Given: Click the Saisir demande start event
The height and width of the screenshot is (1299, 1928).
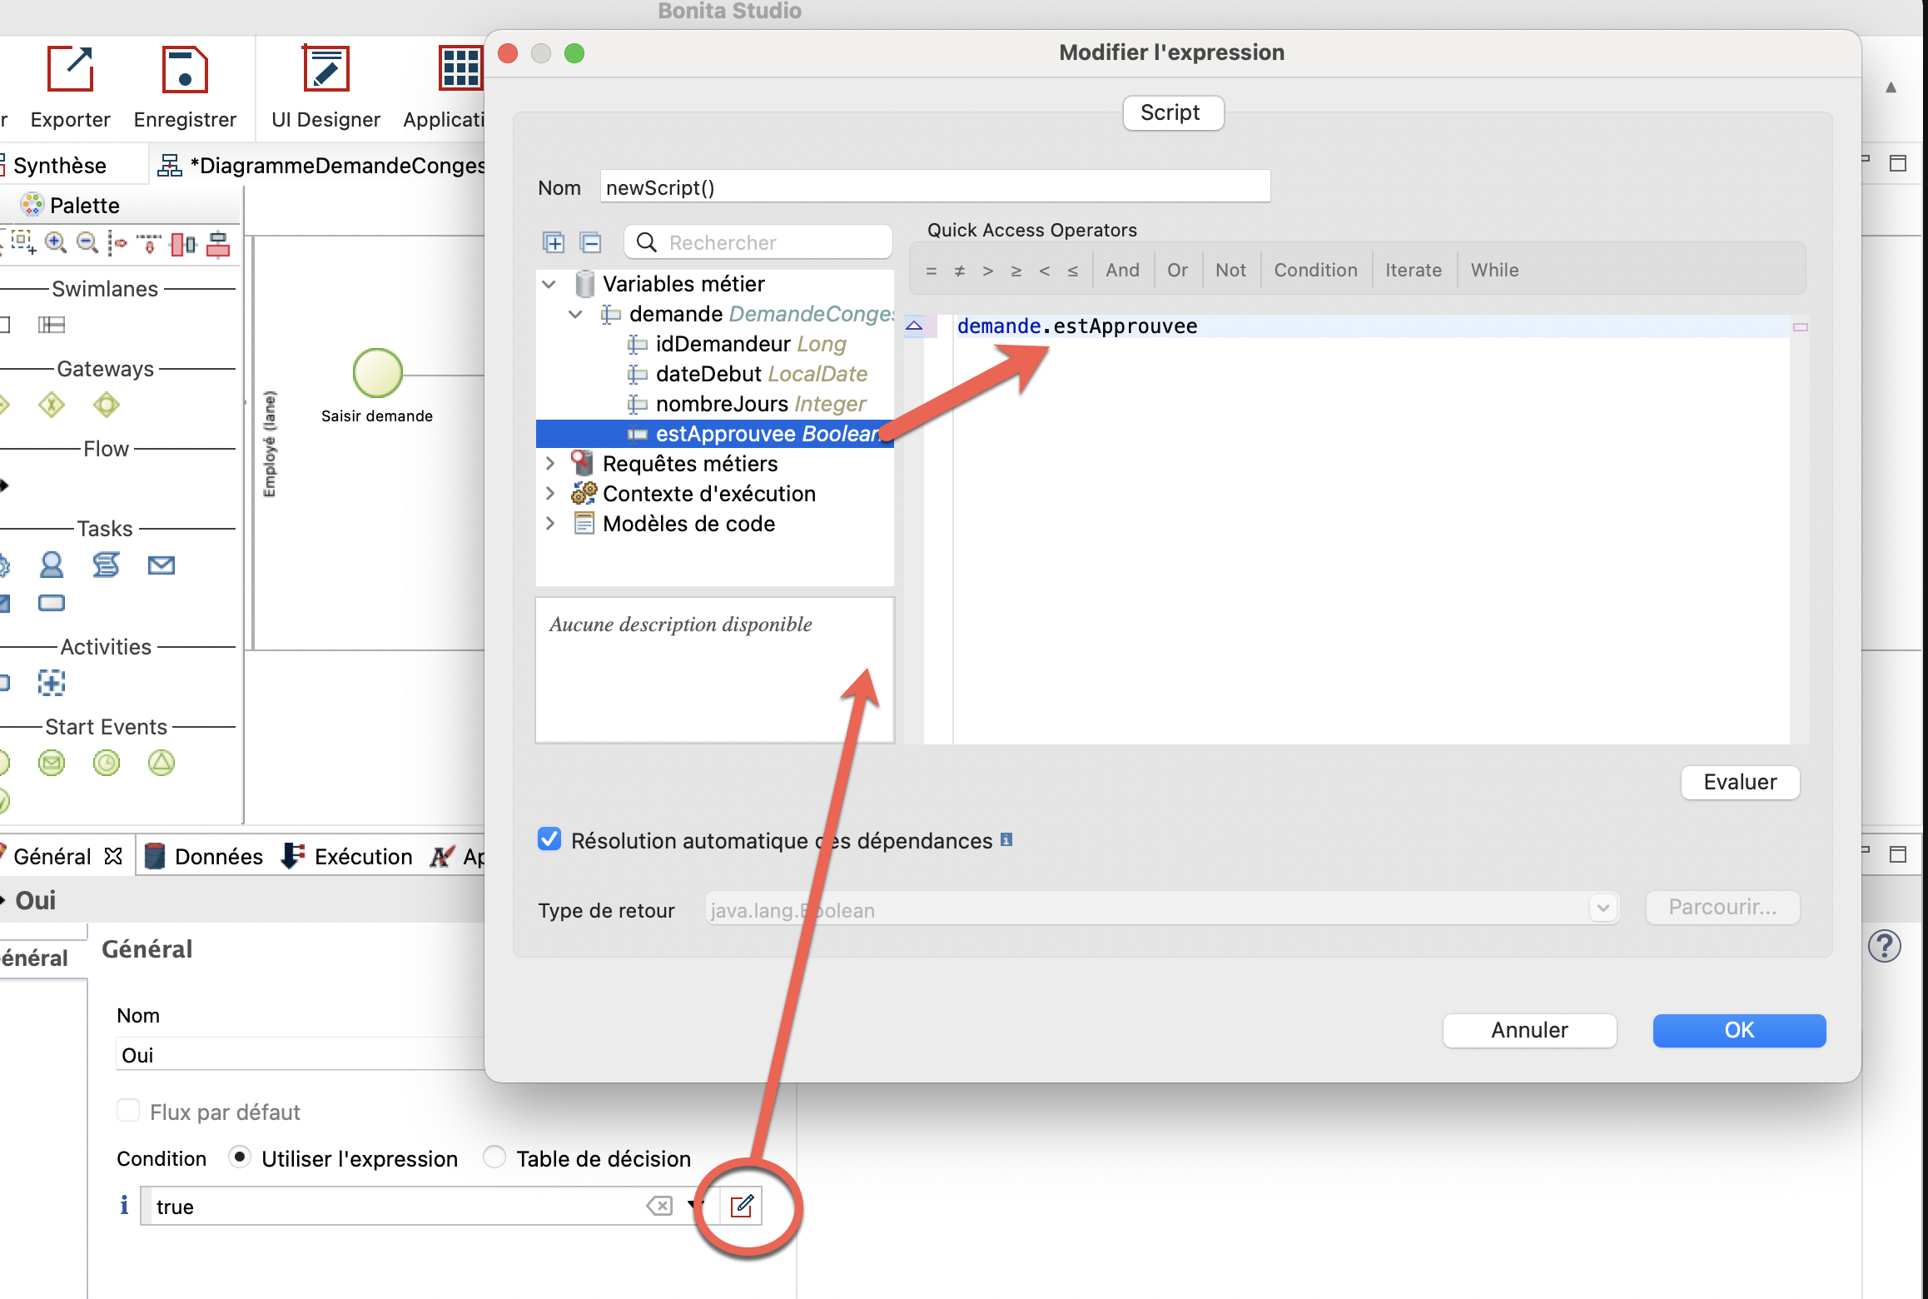Looking at the screenshot, I should [378, 372].
